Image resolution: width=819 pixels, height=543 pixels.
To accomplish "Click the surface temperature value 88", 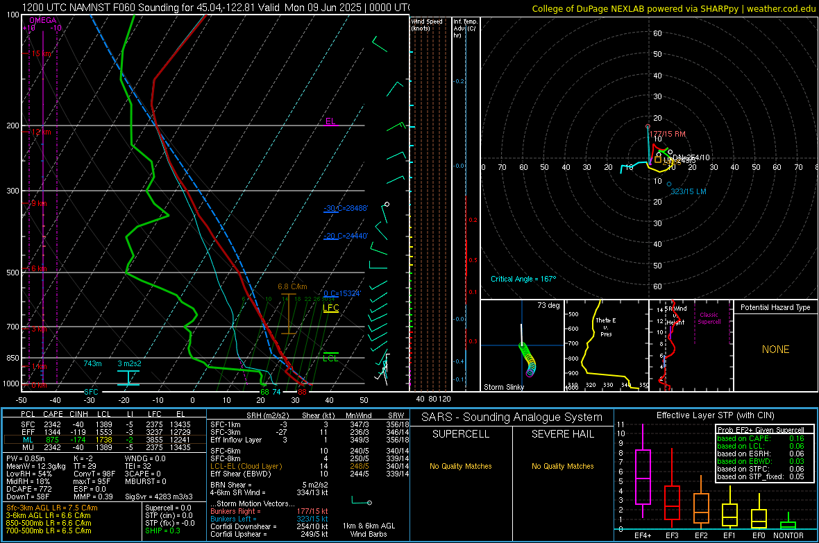I will (302, 392).
